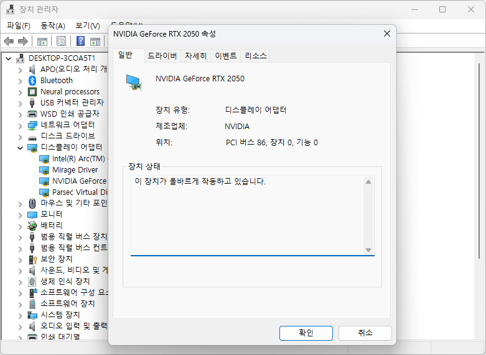The image size is (486, 355).
Task: Click the NVIDIA GeForce RTX 2050 device icon in dialog
Action: coord(134,83)
